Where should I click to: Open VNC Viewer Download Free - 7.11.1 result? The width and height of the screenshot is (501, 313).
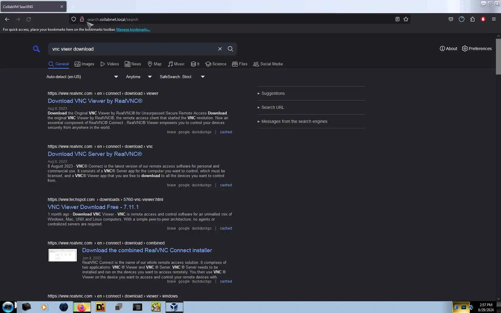pos(93,207)
